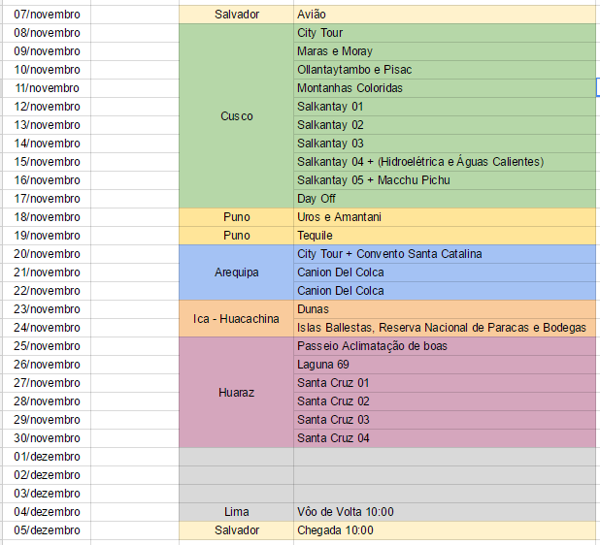Click the merged green Cusco cell
This screenshot has height=545, width=600.
click(236, 116)
